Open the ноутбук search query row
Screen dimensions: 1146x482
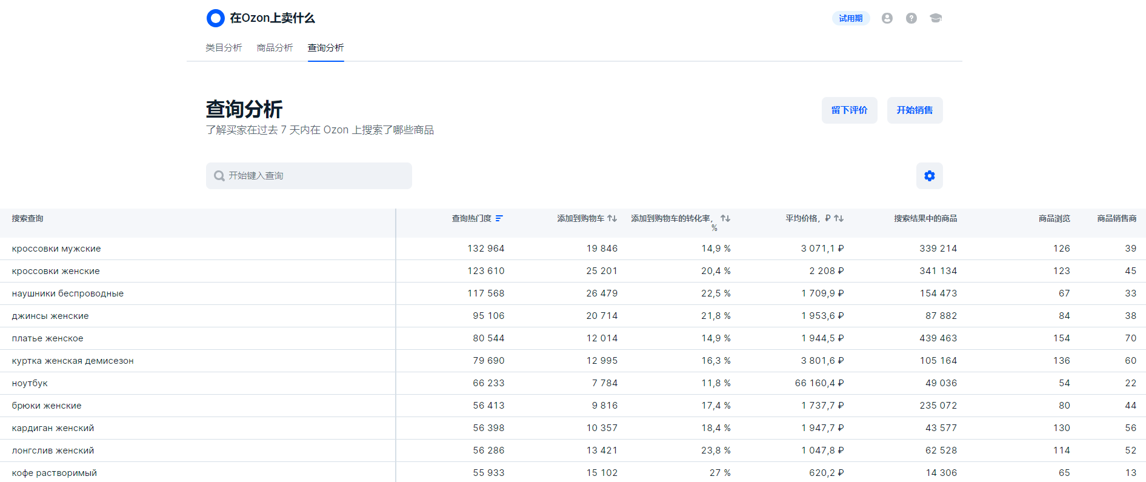point(30,383)
